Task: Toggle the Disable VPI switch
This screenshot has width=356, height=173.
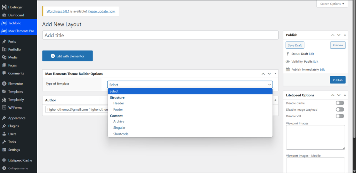Action: [340, 116]
